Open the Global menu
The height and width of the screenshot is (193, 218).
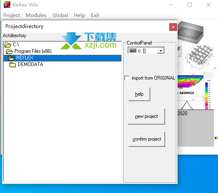point(60,15)
